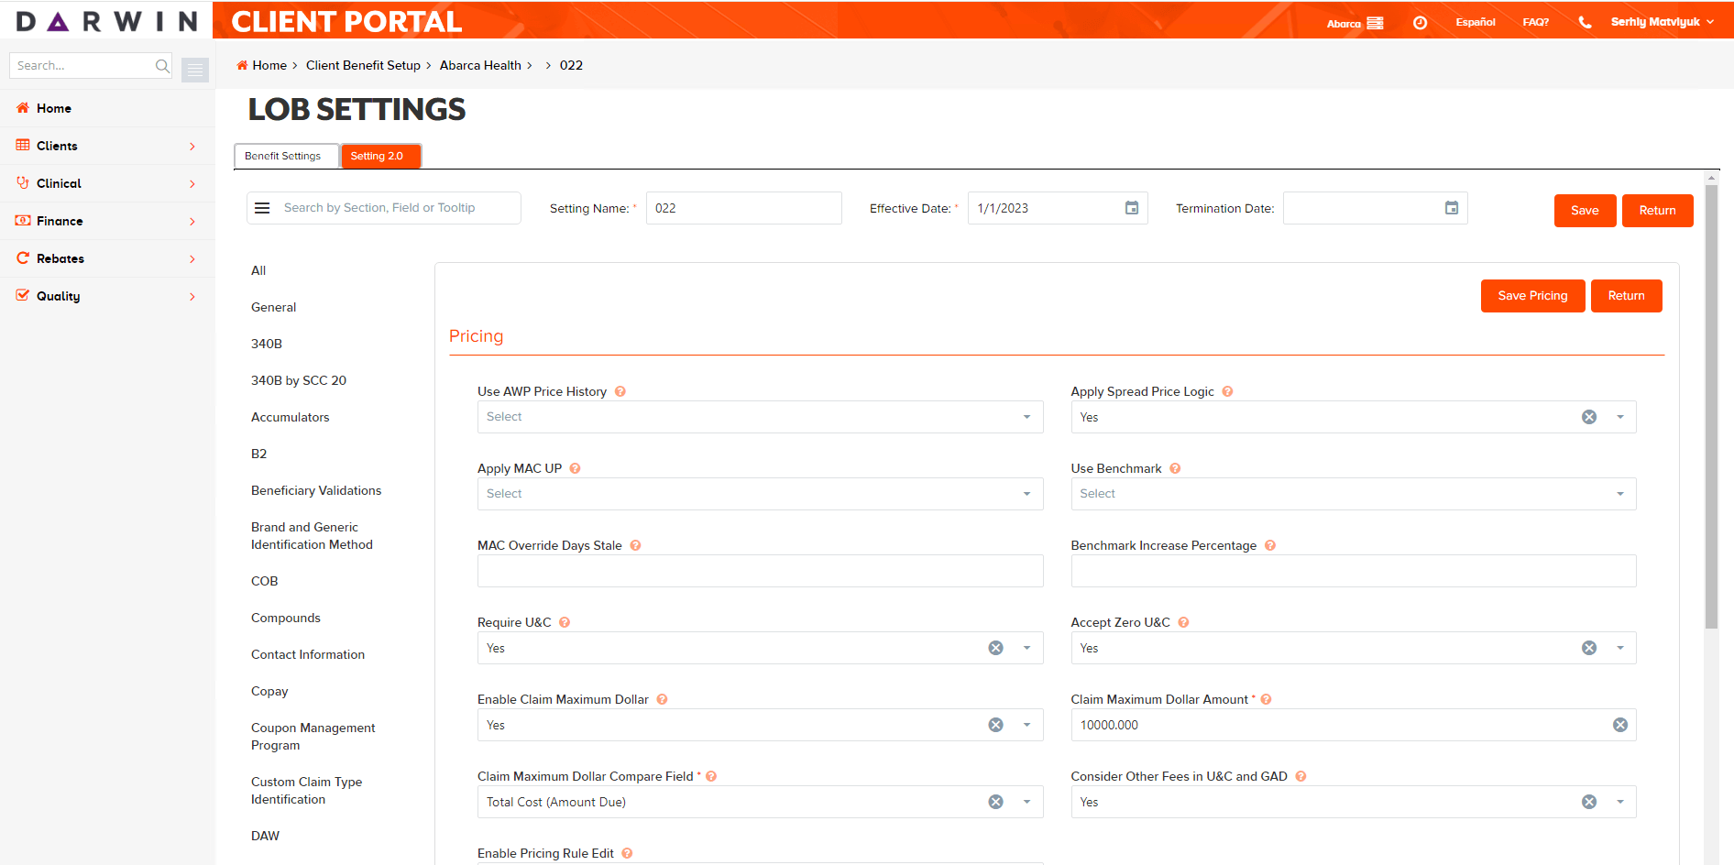Switch language to Español
Viewport: 1734px width, 865px height.
(x=1475, y=22)
